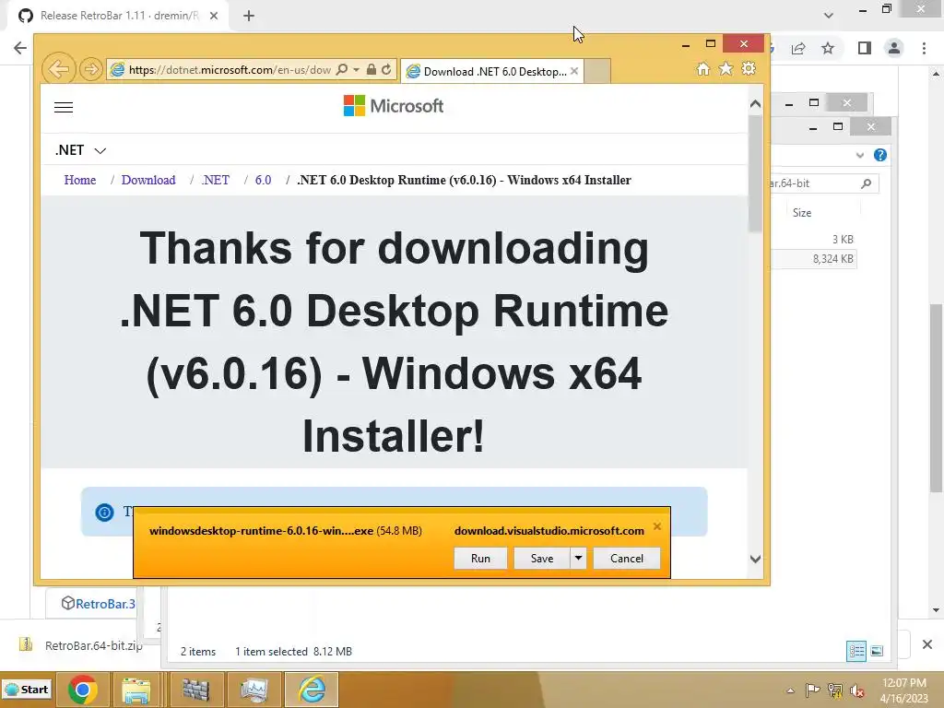Open Action Center flag tray icon

(x=812, y=690)
